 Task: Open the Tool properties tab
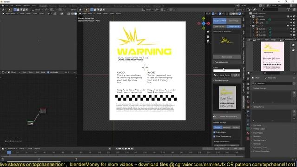(248, 78)
